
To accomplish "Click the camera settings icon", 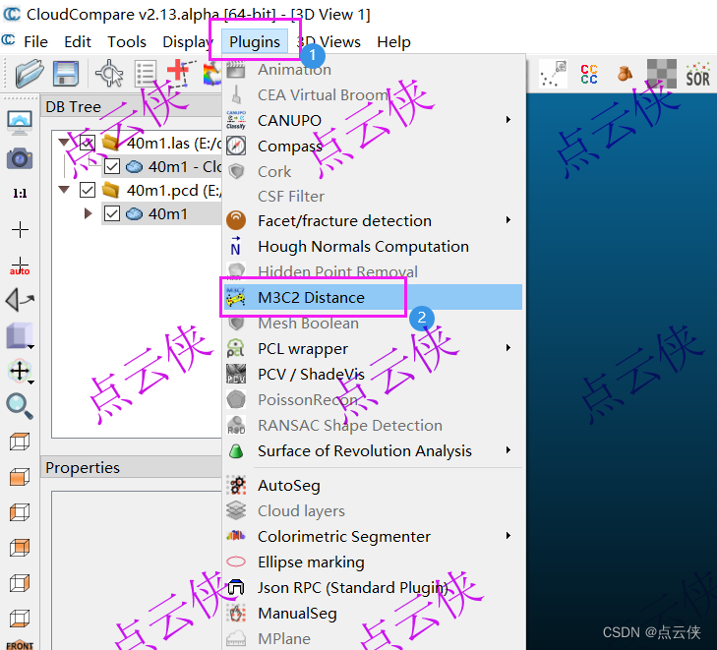I will [20, 158].
